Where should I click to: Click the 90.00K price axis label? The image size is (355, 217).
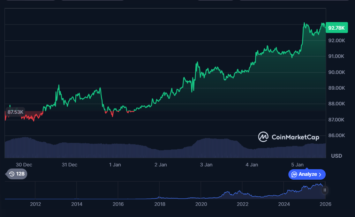[337, 72]
